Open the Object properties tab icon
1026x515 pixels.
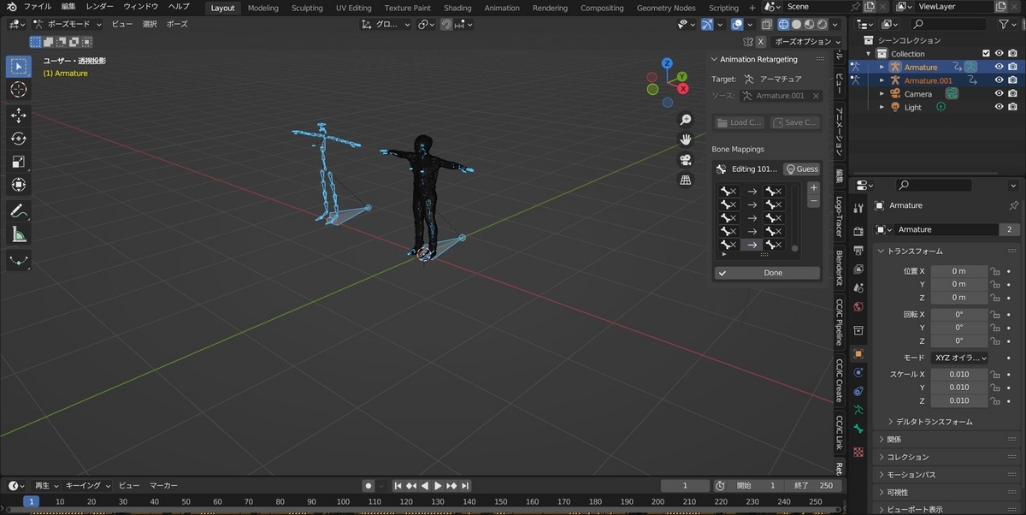(858, 353)
